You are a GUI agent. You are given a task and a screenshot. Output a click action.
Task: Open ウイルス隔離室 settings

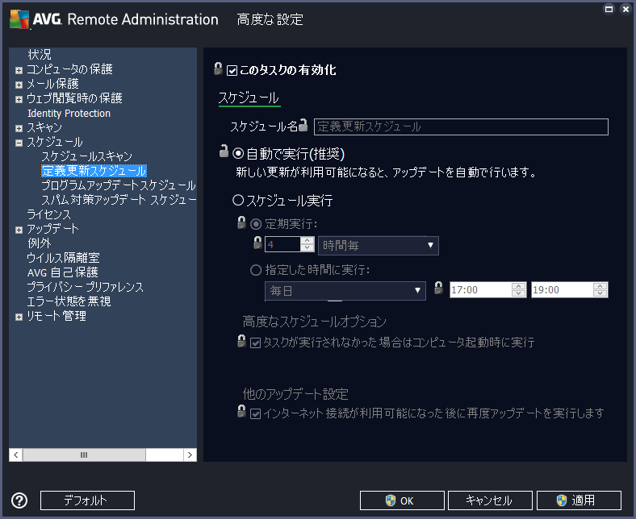[63, 258]
